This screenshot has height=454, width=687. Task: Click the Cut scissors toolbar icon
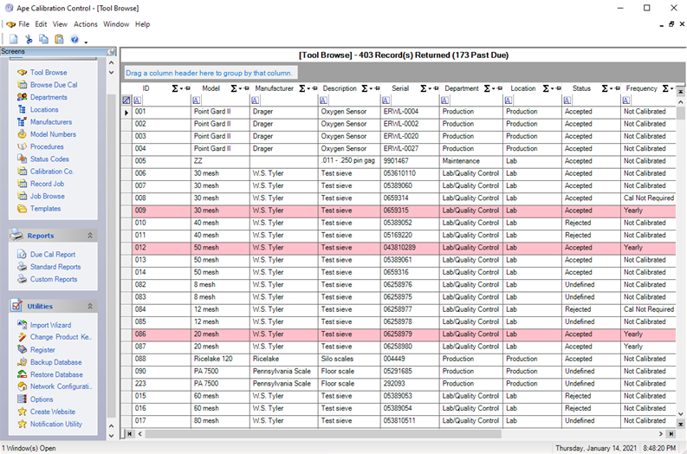point(29,40)
